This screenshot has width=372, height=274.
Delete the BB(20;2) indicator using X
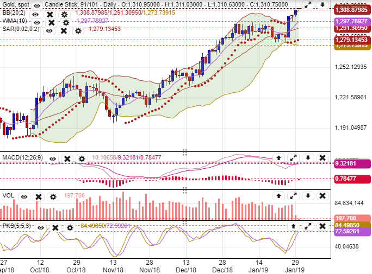(50, 14)
